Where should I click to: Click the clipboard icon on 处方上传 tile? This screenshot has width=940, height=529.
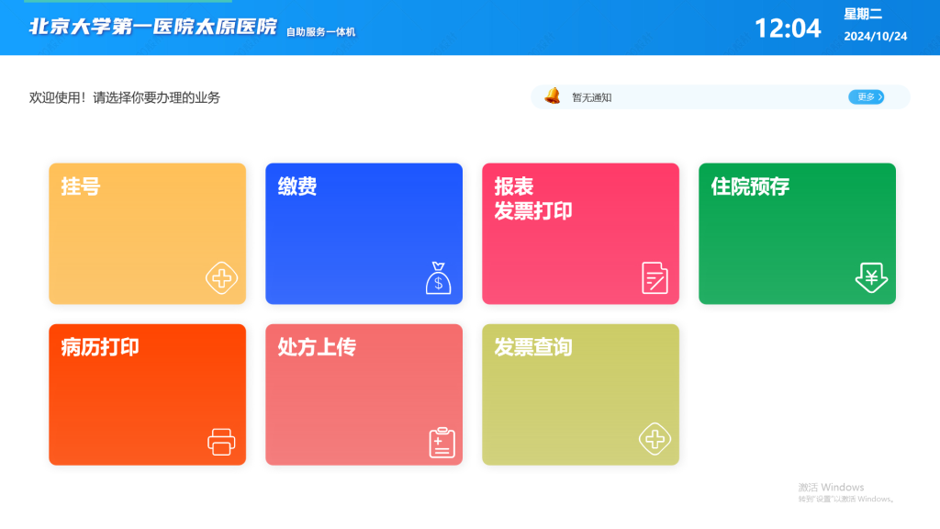click(x=442, y=443)
